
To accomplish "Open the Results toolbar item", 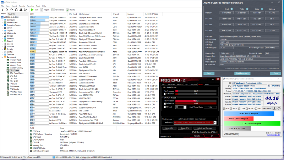I will (x=71, y=10).
